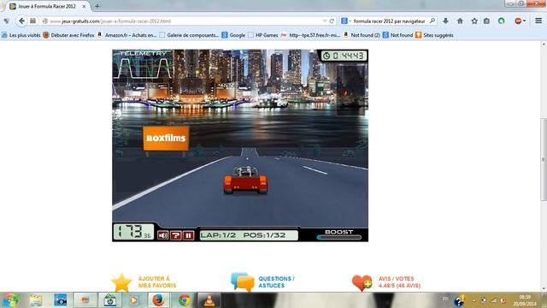Show bookmarks list clipboard icon
Image resolution: width=547 pixels, height=308 pixels.
coord(486,21)
